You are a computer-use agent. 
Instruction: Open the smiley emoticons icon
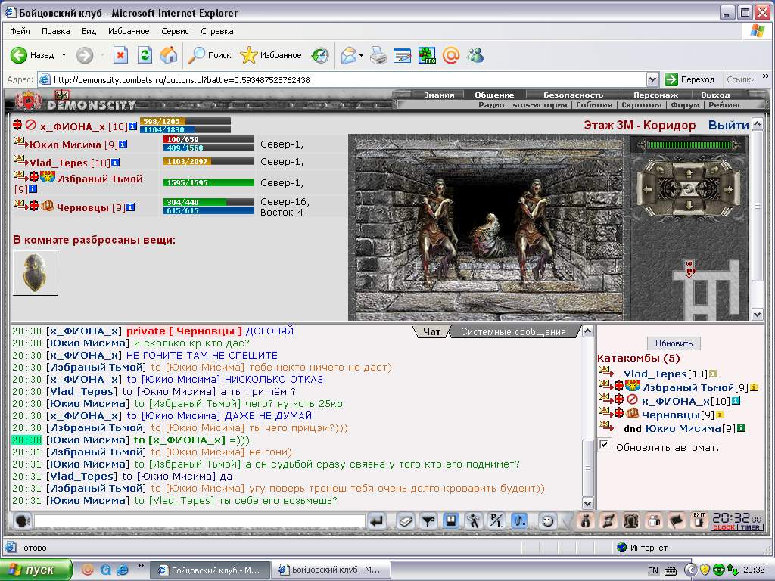tap(547, 520)
